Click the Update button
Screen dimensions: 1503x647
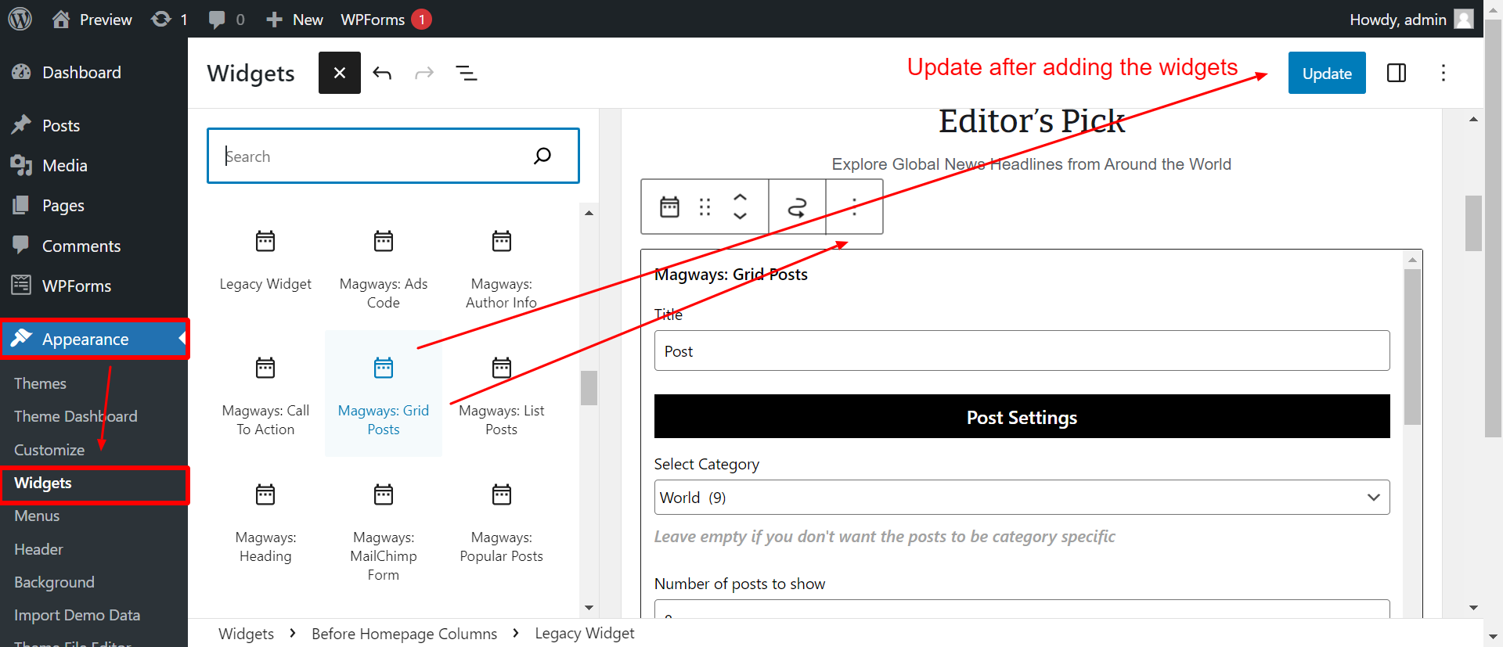tap(1327, 73)
